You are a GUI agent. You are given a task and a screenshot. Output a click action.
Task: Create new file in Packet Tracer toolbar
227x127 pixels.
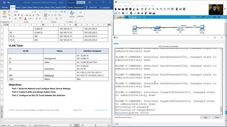tap(116, 9)
